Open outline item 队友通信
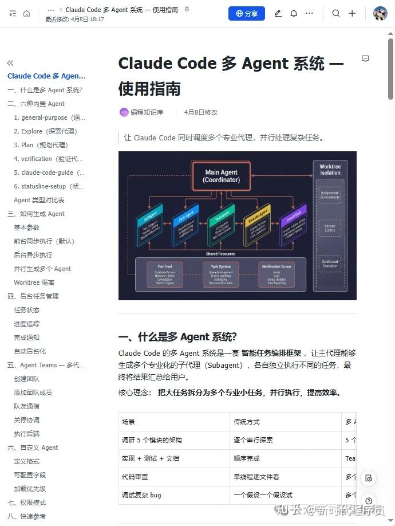Viewport: 395px width, 526px height. point(27,406)
